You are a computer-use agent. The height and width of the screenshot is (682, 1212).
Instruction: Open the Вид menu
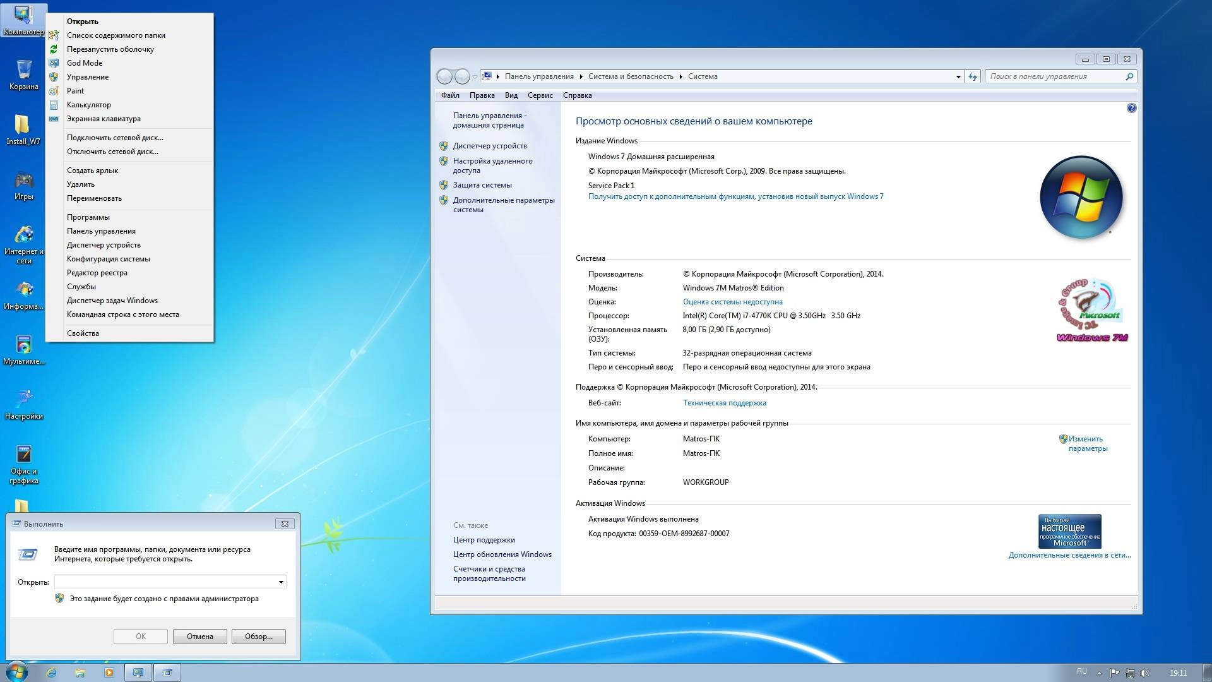point(511,95)
